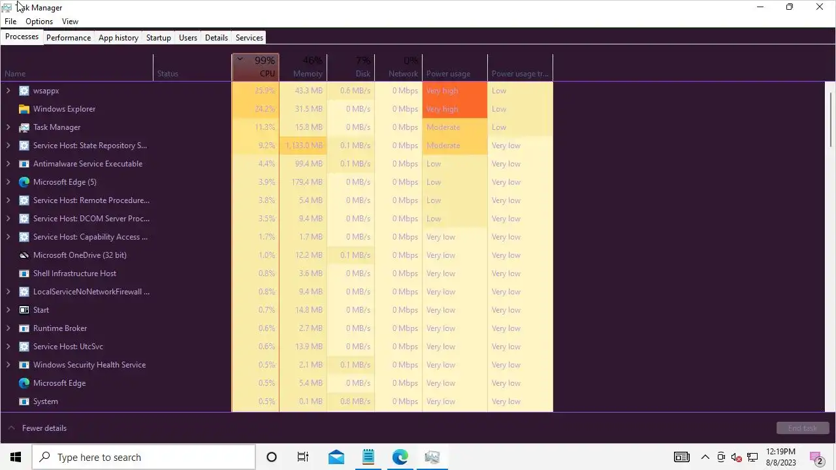
Task: Expand LocalServiceNoNetworkFirewall group
Action: click(8, 292)
